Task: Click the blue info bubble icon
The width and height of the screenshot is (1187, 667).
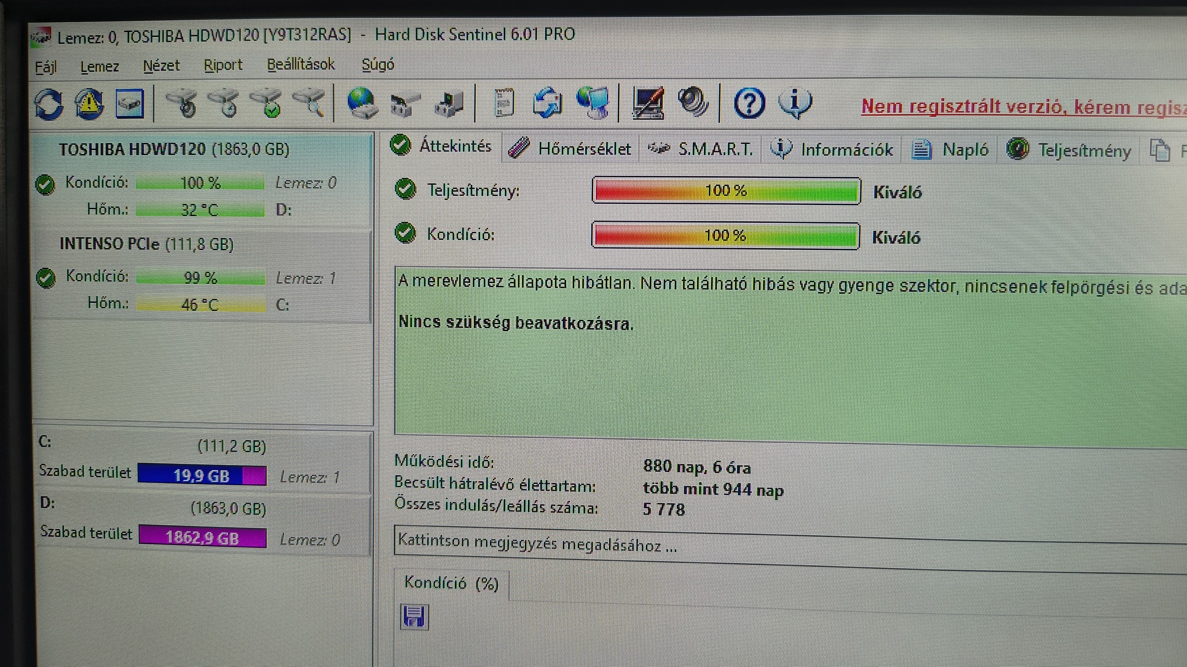Action: [x=795, y=103]
